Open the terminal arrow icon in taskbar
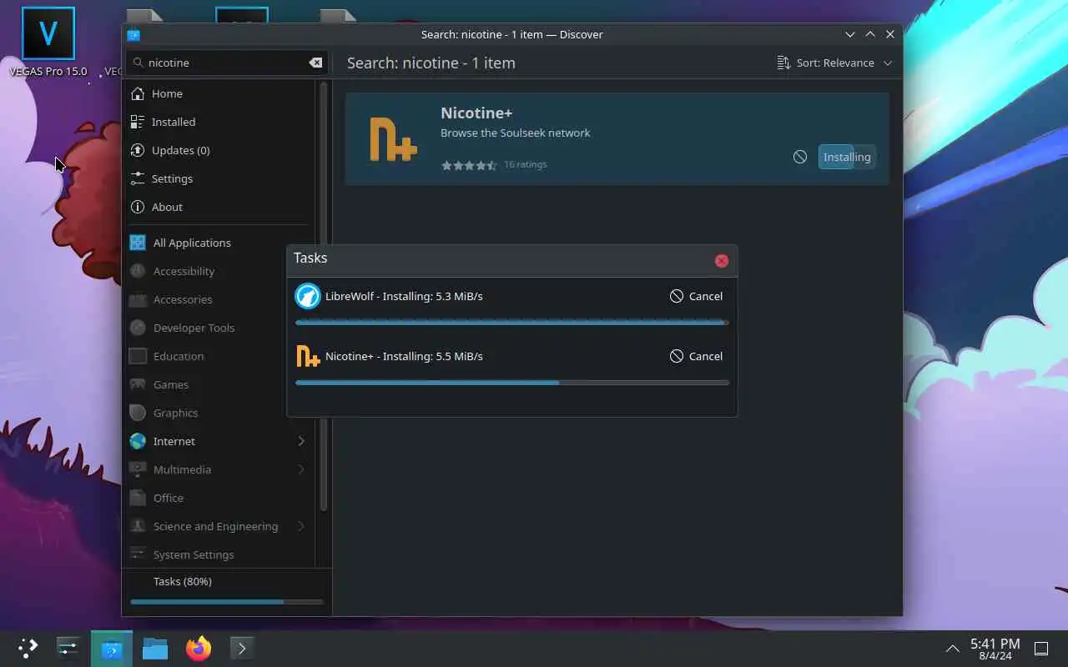 242,648
